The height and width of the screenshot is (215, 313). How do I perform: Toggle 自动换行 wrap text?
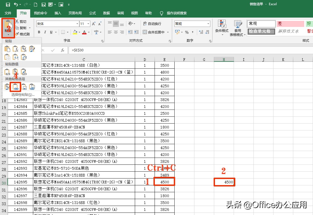(x=152, y=24)
